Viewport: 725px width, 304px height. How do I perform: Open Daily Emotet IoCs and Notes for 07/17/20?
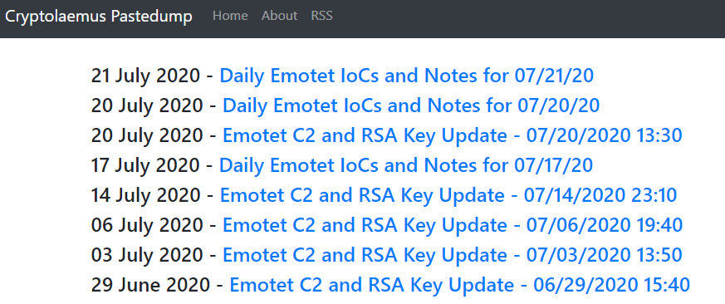pyautogui.click(x=406, y=165)
